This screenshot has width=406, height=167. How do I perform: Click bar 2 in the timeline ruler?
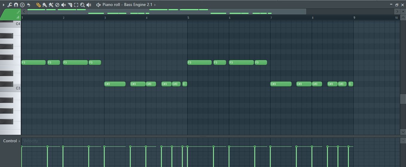(63, 18)
